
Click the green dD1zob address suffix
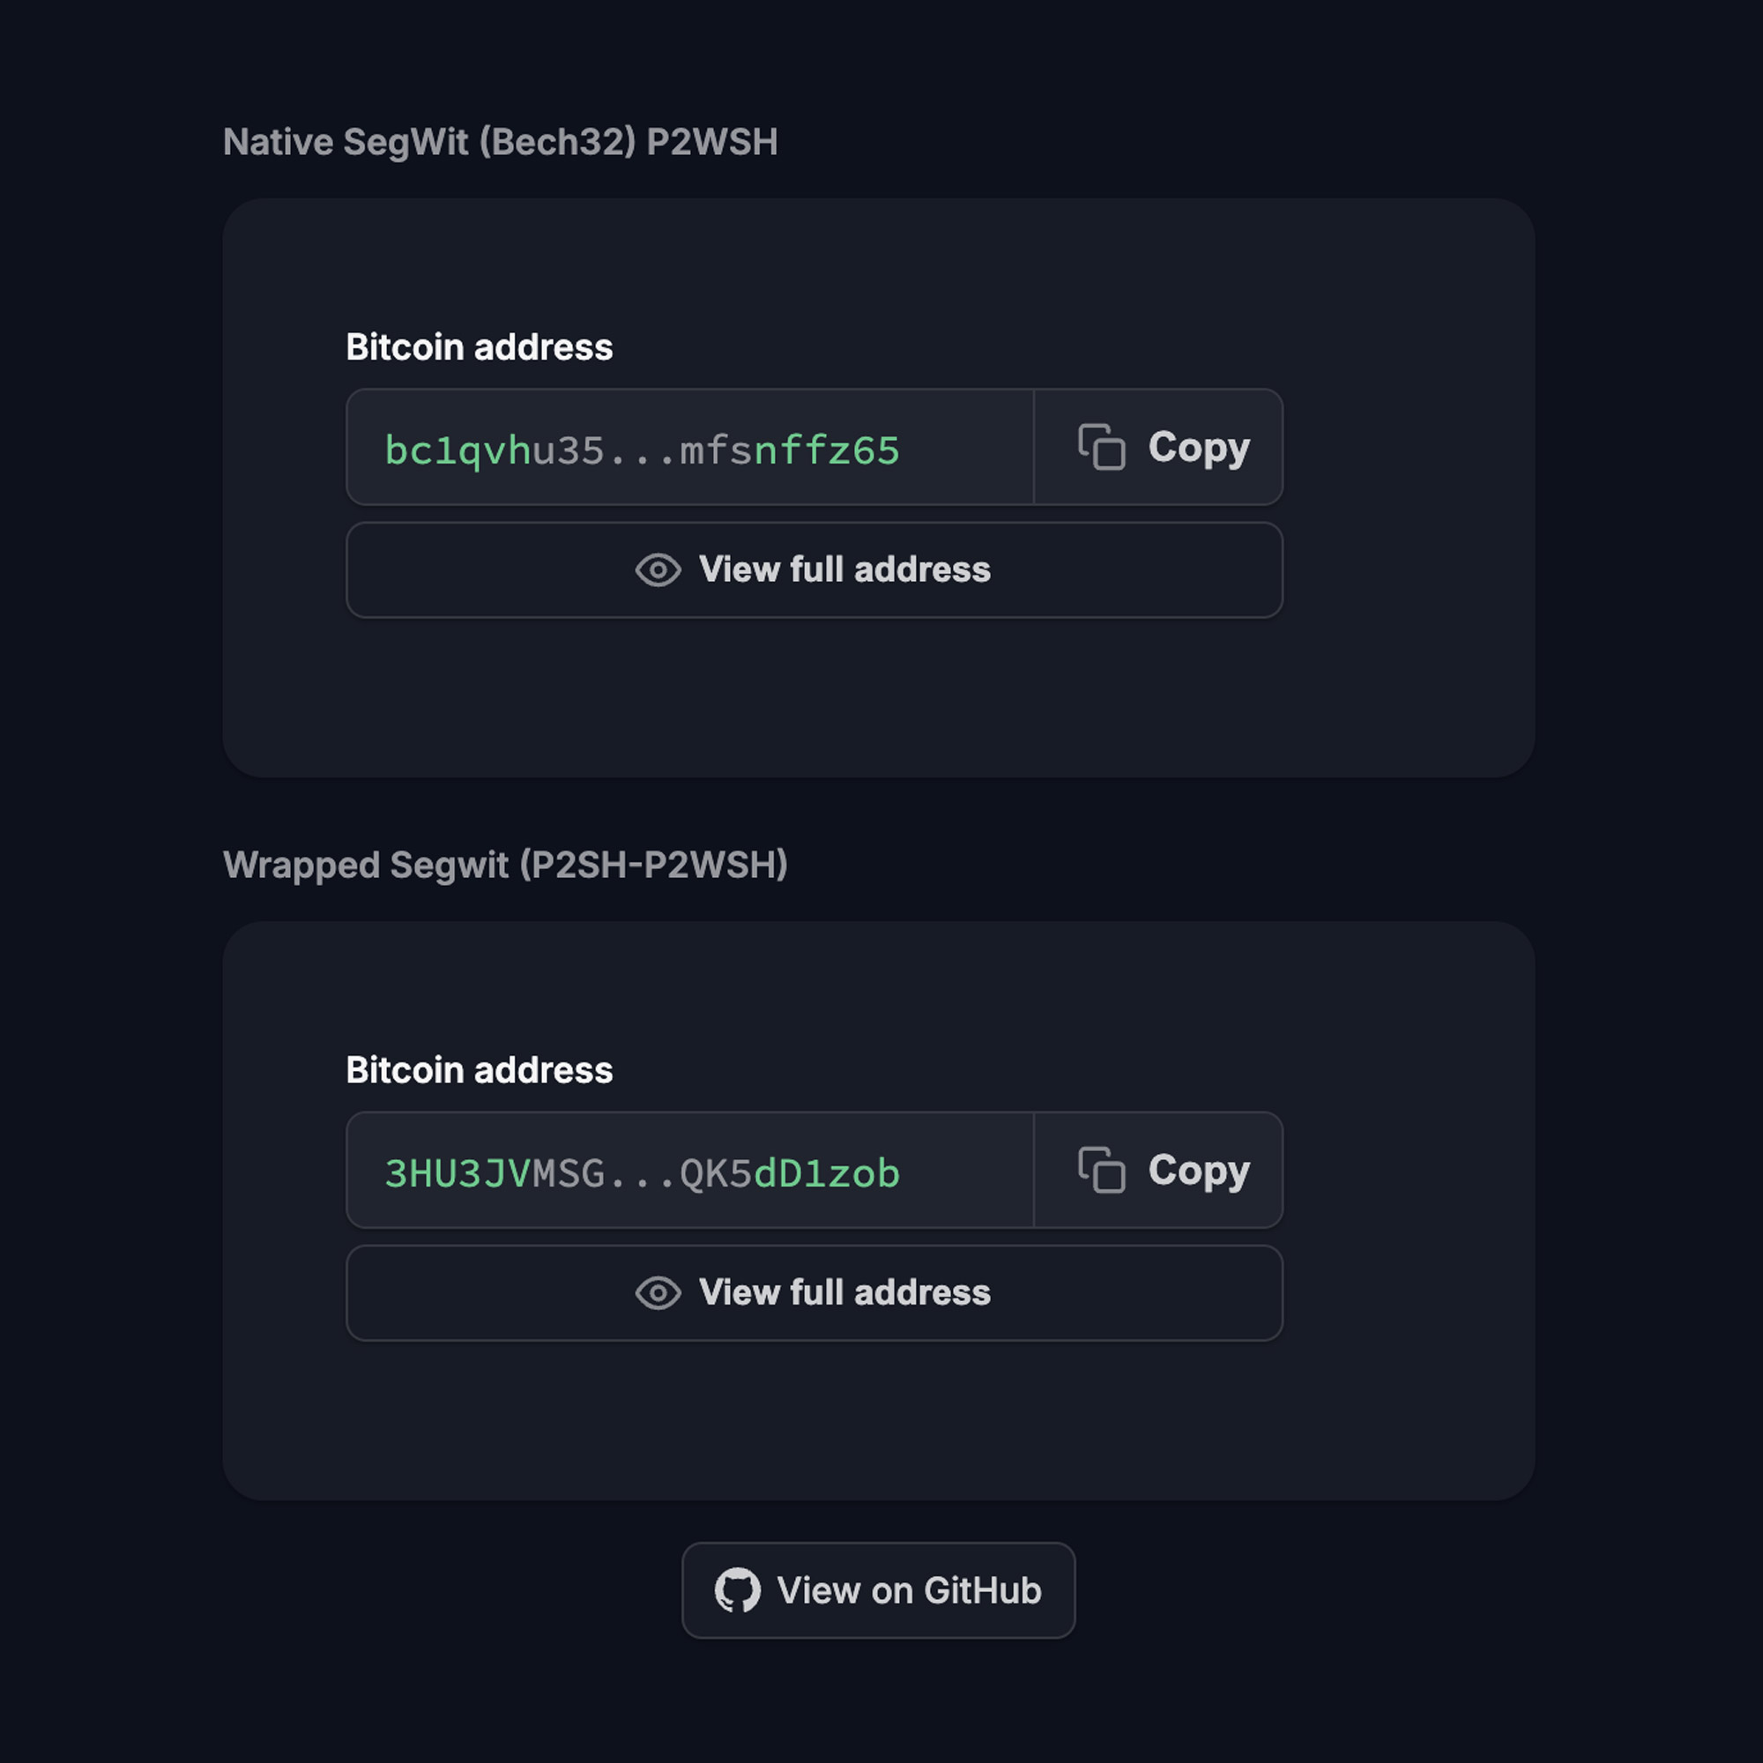point(827,1173)
